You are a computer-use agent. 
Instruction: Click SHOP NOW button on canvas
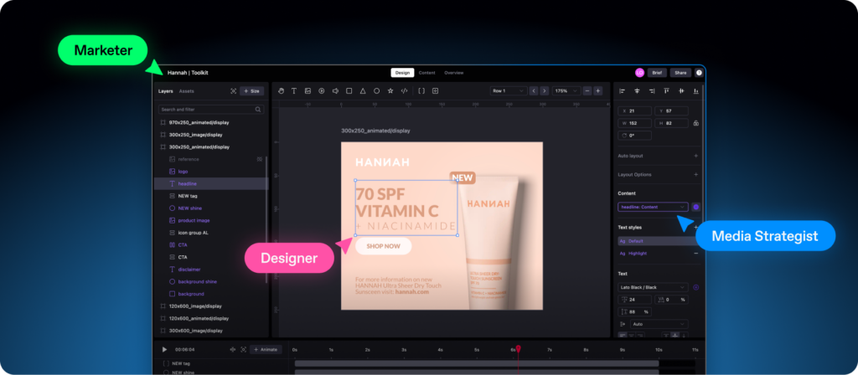(383, 246)
